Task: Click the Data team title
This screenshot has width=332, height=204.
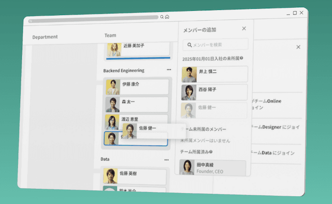Action: tap(105, 159)
